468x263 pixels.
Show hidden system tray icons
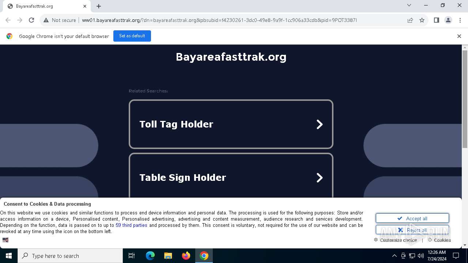point(394,256)
